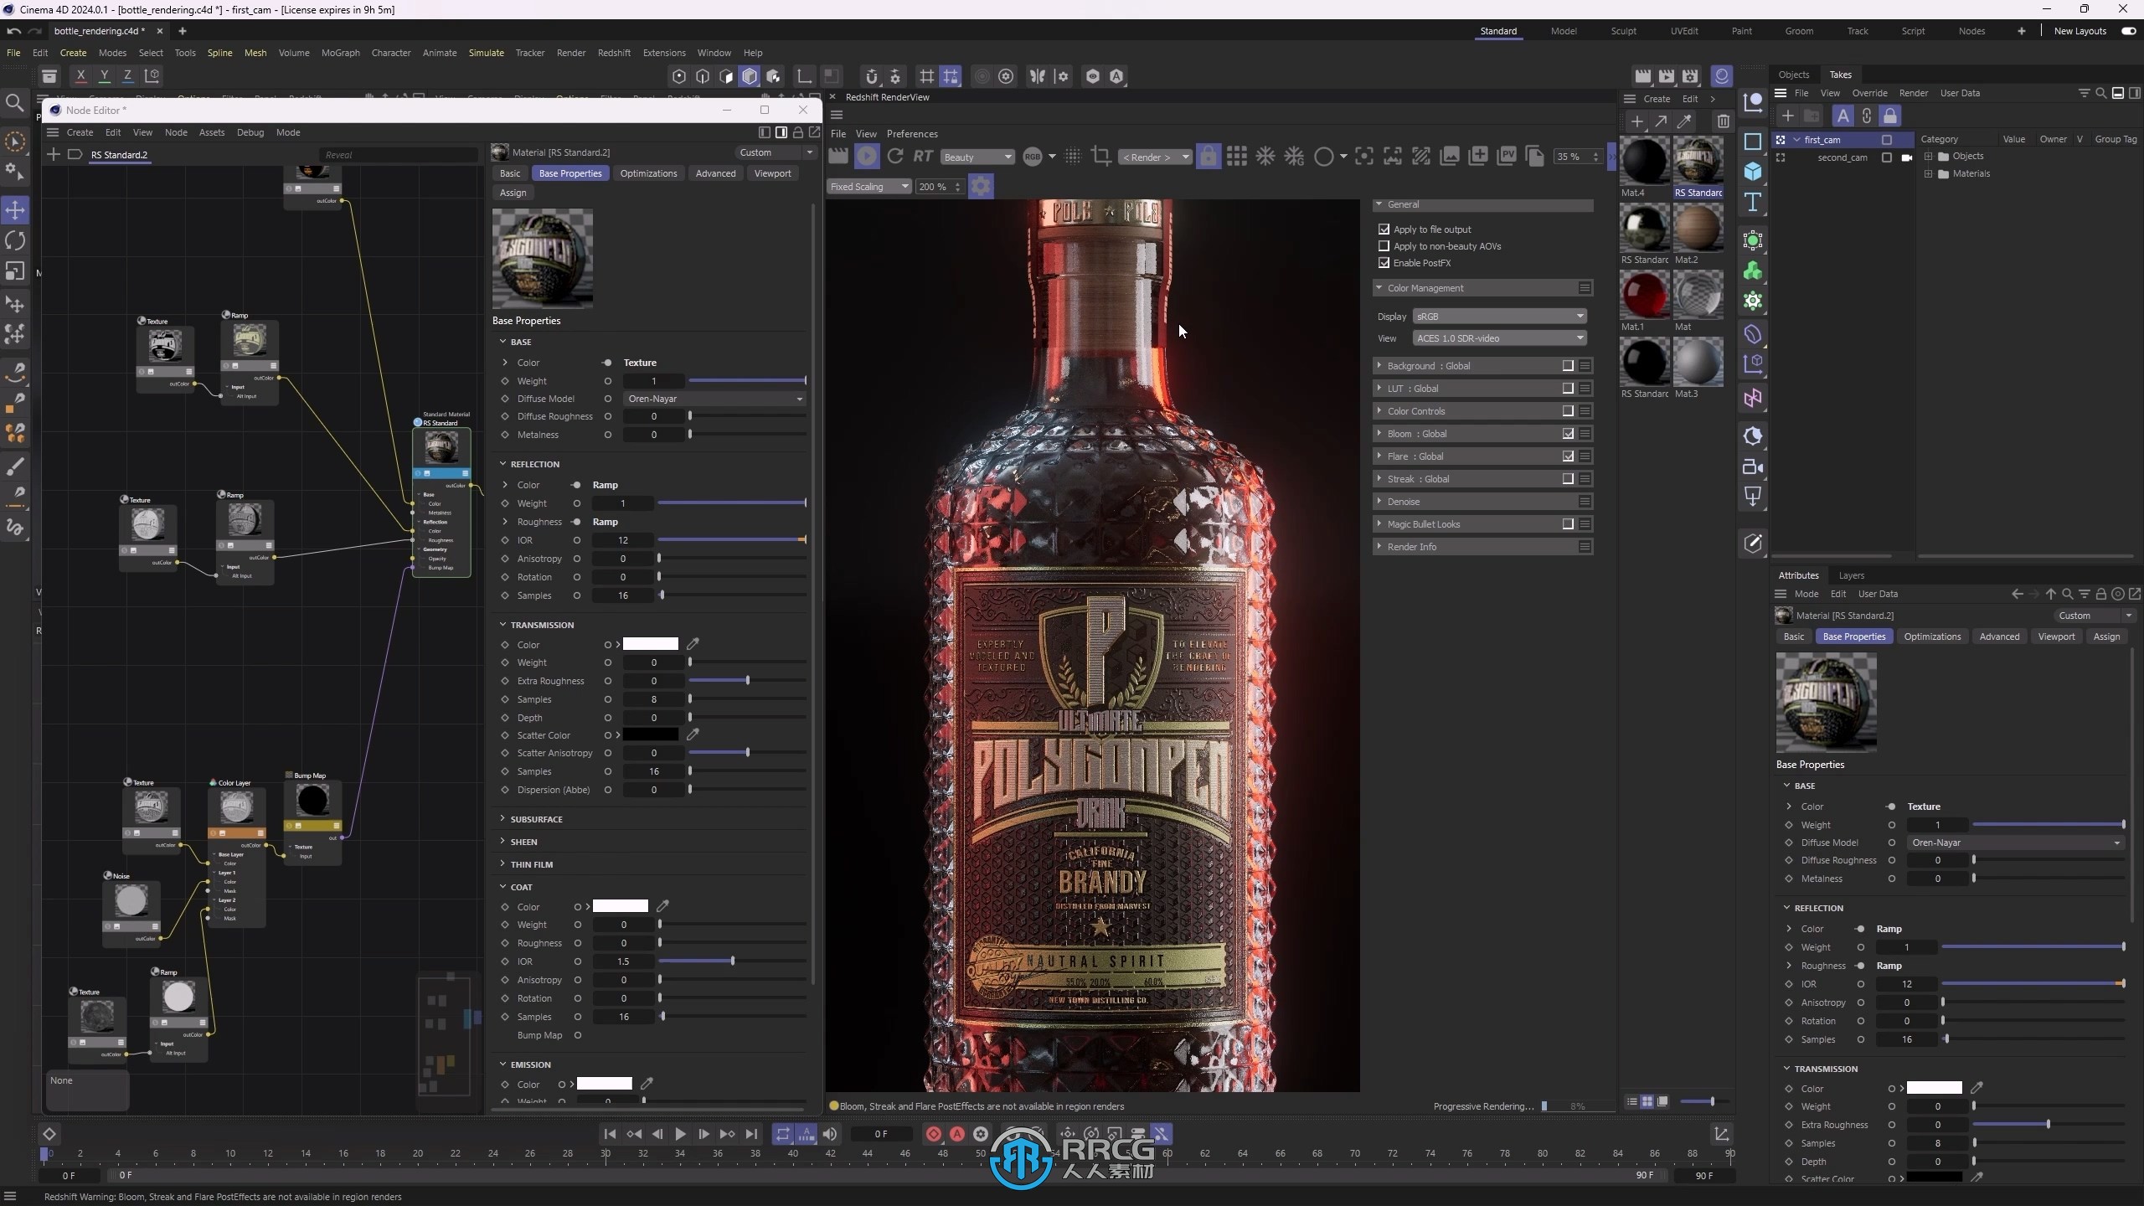This screenshot has height=1206, width=2144.
Task: Click eyedropper beside Coat Color
Action: 662,906
